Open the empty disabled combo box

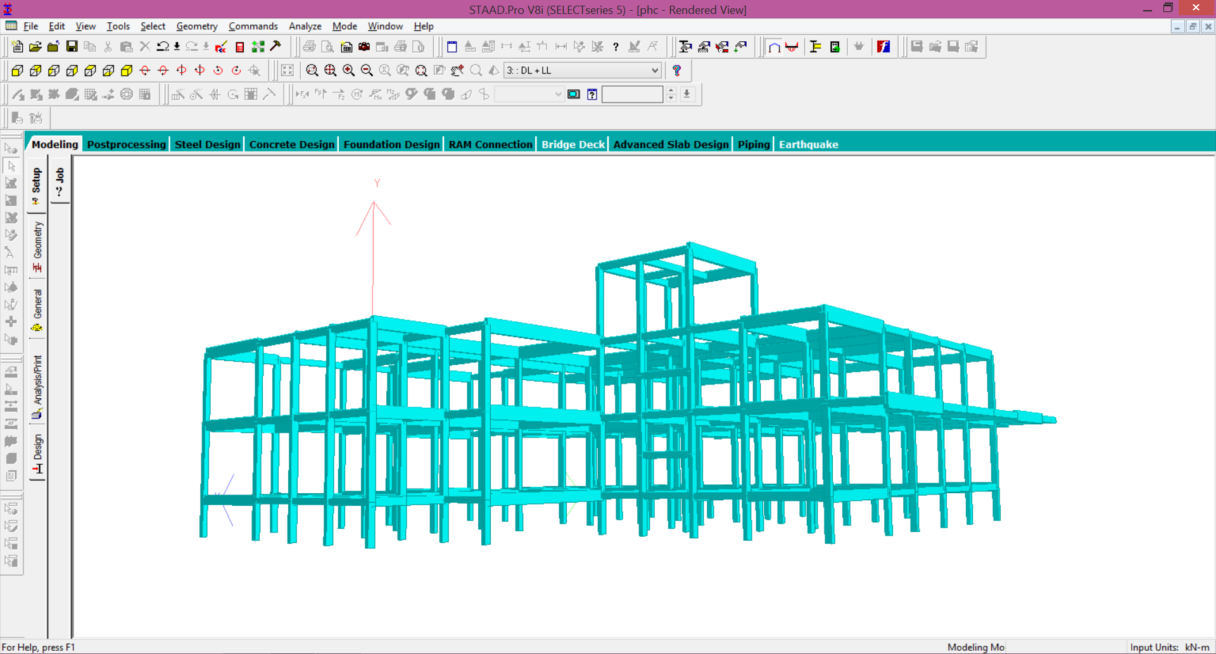pyautogui.click(x=529, y=94)
